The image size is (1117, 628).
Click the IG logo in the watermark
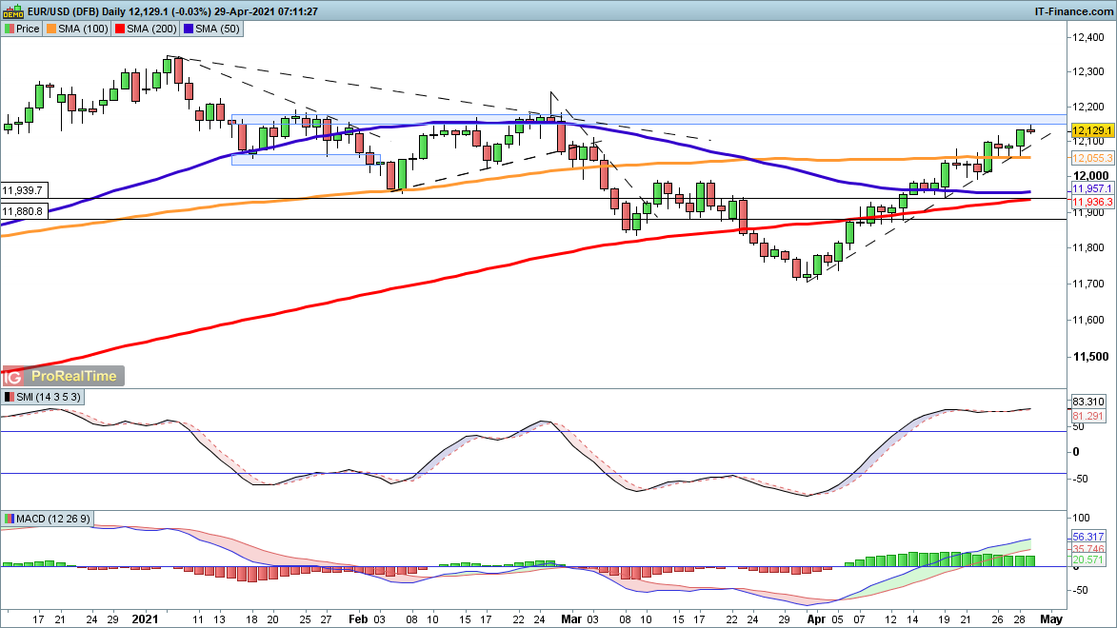[13, 376]
